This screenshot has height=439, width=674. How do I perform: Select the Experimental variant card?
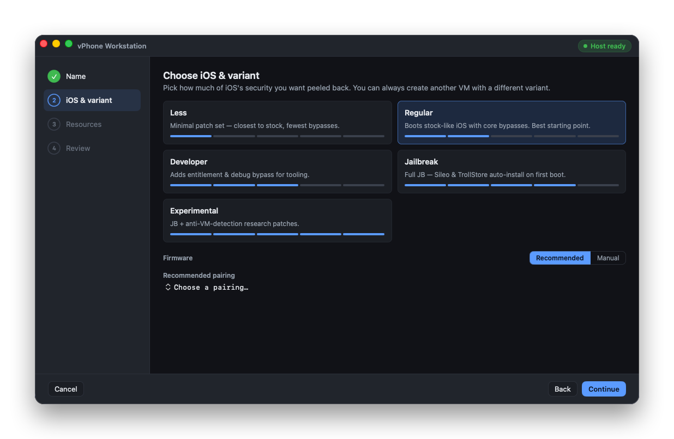[x=278, y=221]
